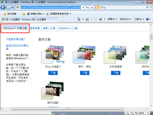Click the vertical scrollbar up arrow
The height and width of the screenshot is (115, 153).
click(x=151, y=25)
